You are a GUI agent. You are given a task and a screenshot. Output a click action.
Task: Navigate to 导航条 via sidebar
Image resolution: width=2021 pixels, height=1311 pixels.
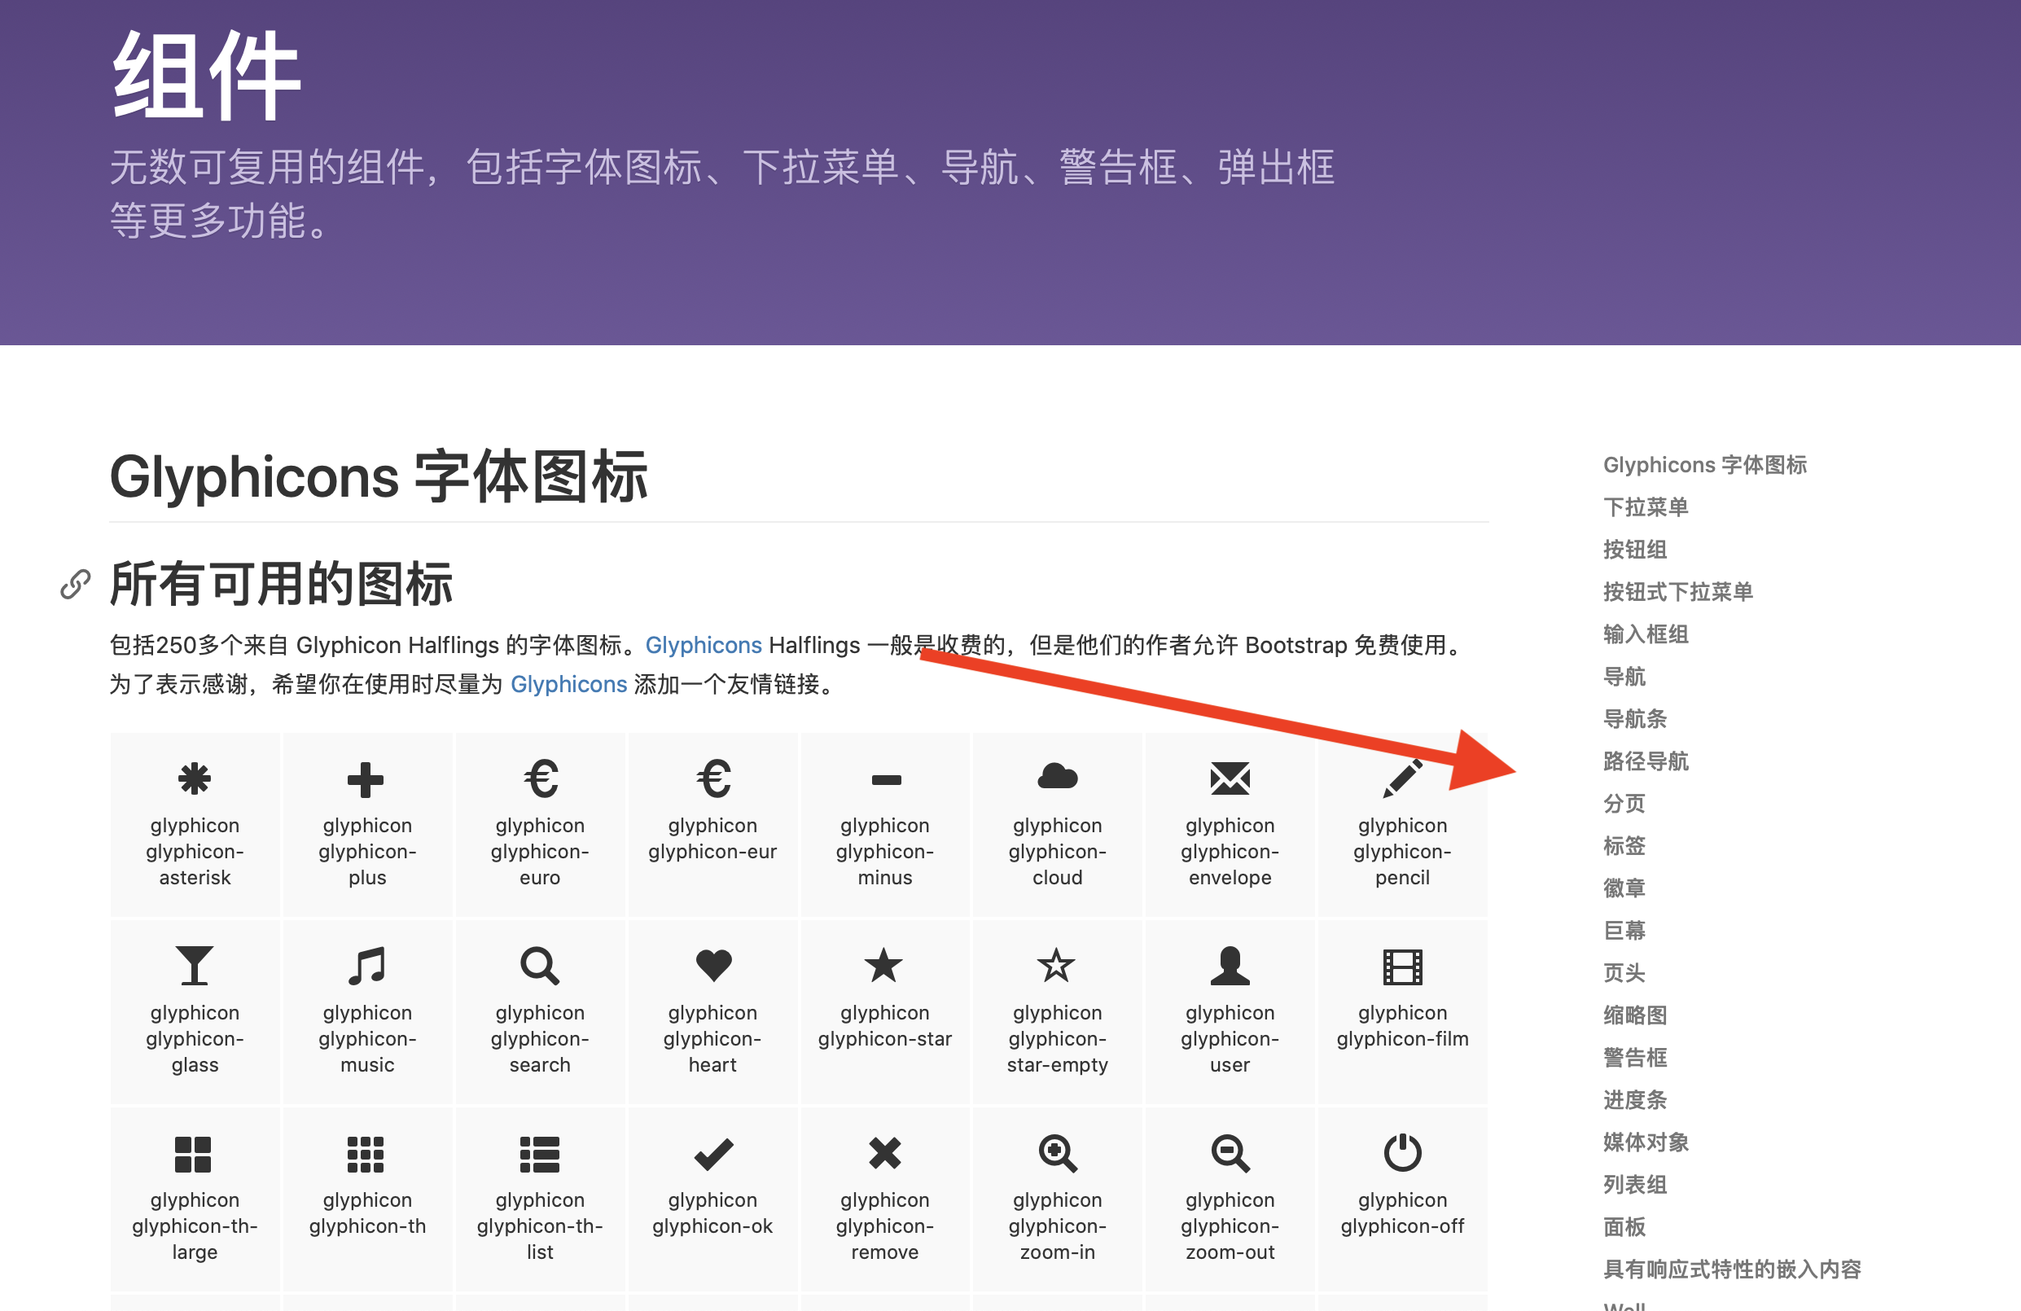[x=1633, y=719]
